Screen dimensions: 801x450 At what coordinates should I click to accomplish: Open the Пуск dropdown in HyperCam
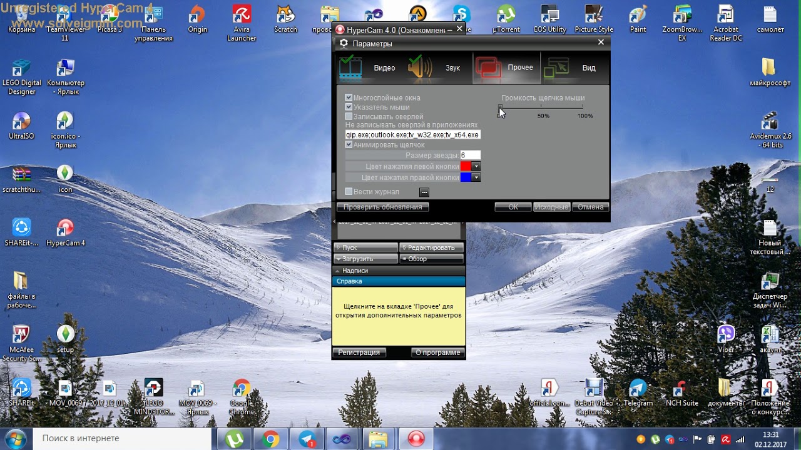(365, 247)
